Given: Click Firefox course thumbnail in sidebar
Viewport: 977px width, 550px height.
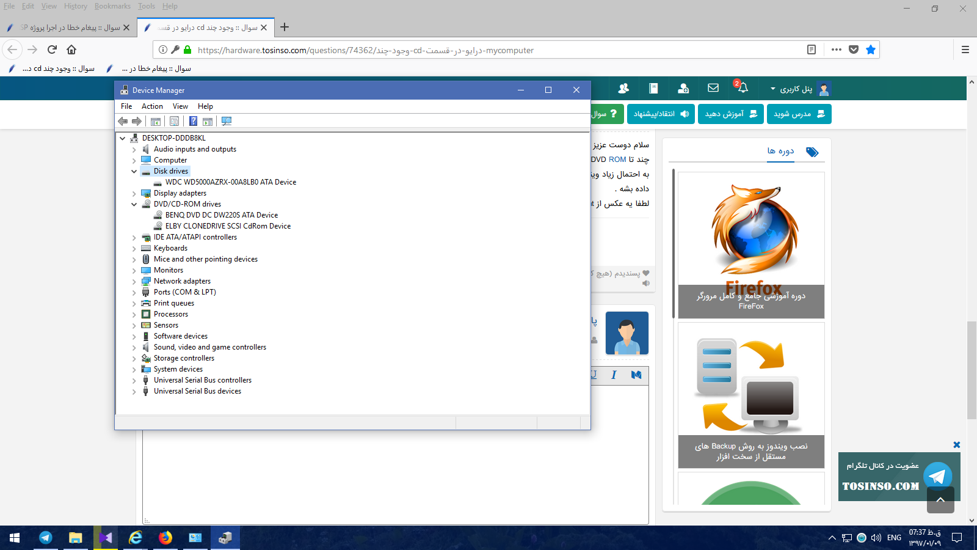Looking at the screenshot, I should 751,245.
